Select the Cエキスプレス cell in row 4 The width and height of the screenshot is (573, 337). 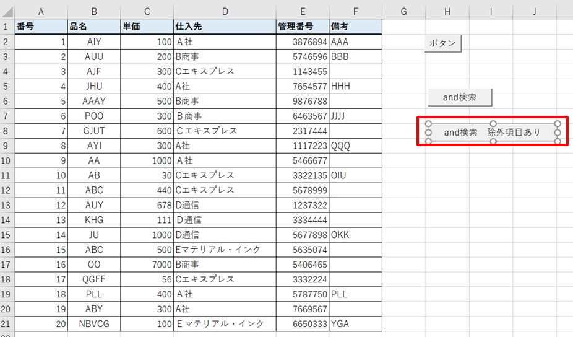(x=225, y=71)
